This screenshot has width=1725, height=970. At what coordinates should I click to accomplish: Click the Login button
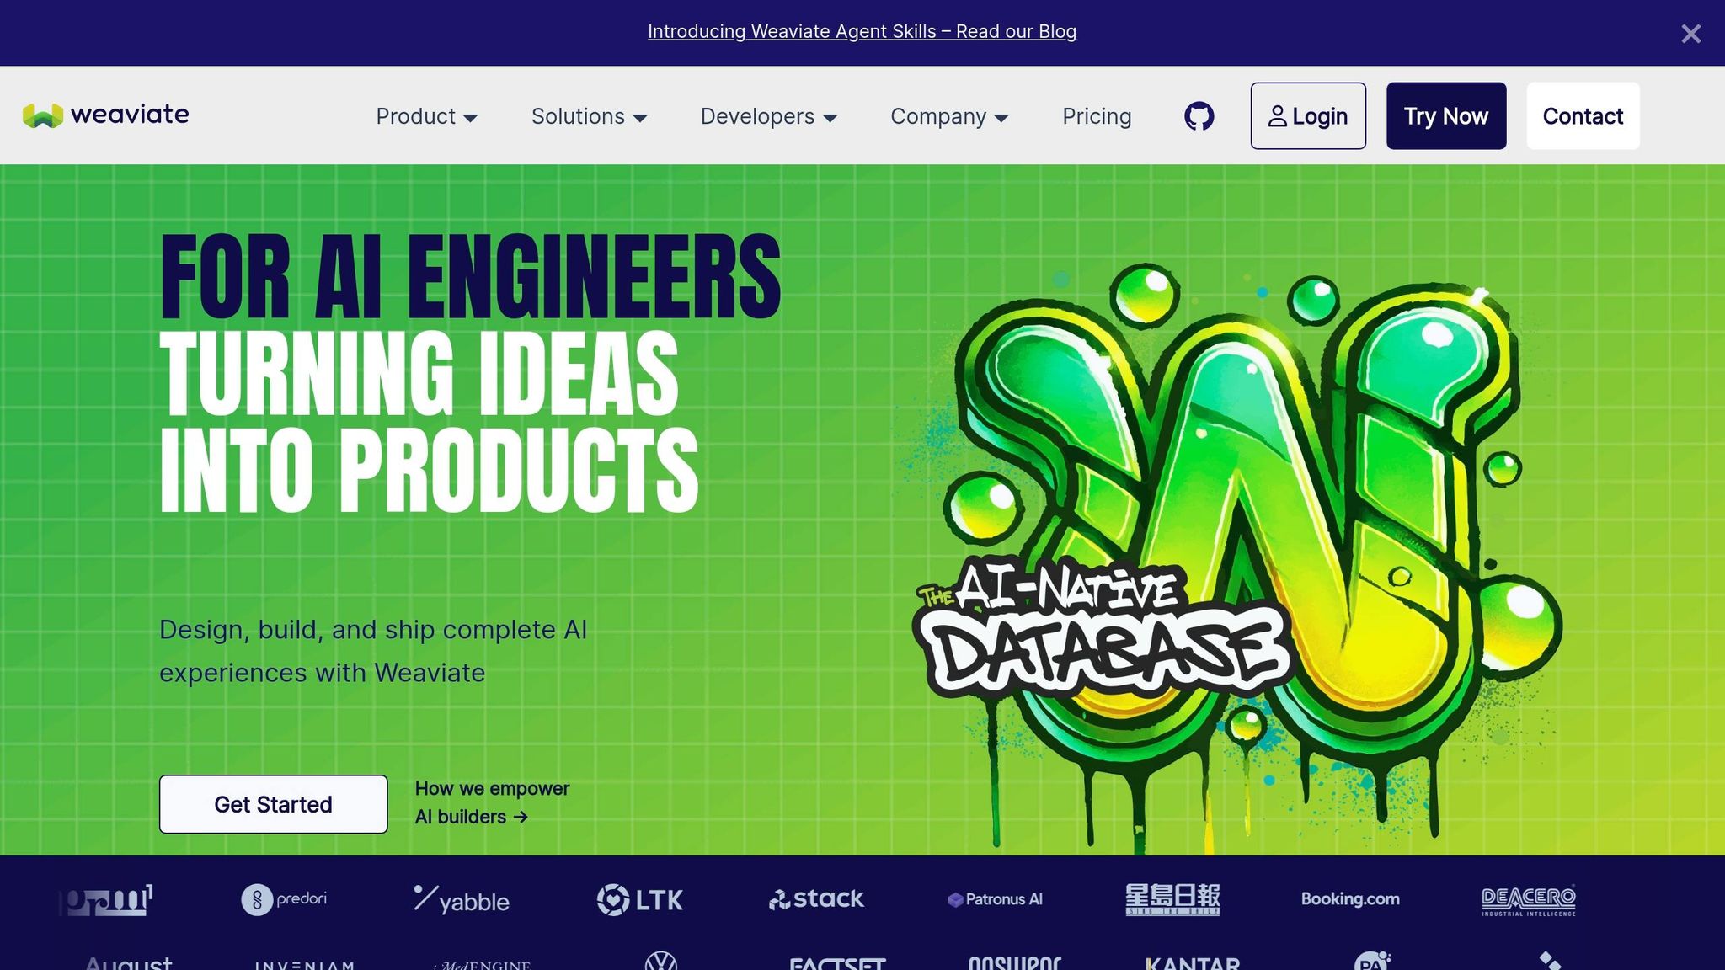pyautogui.click(x=1308, y=116)
